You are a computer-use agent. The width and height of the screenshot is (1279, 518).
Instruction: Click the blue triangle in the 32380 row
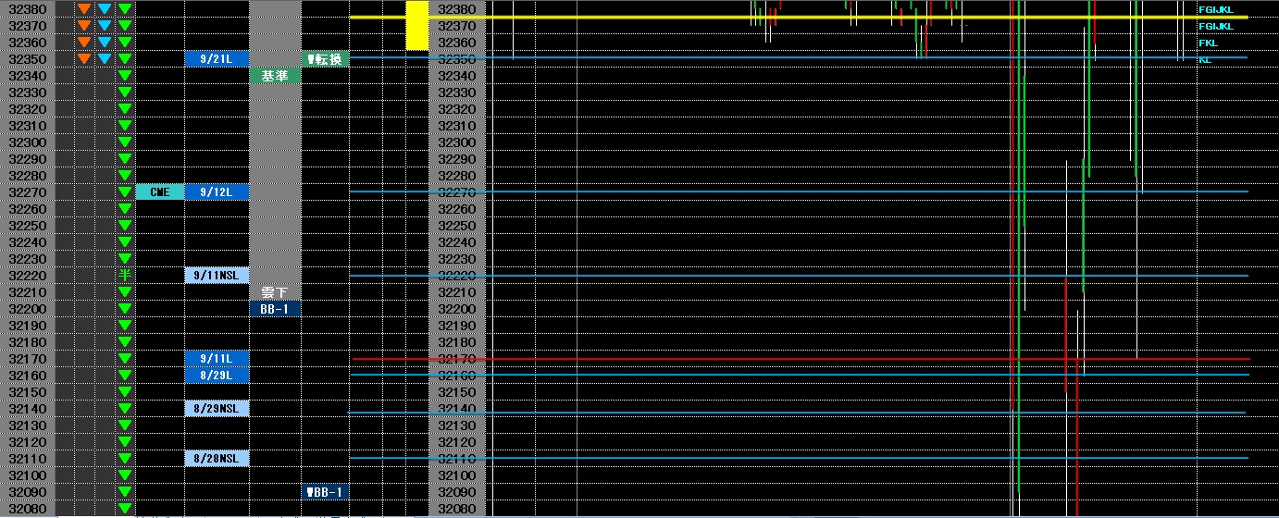[x=105, y=9]
